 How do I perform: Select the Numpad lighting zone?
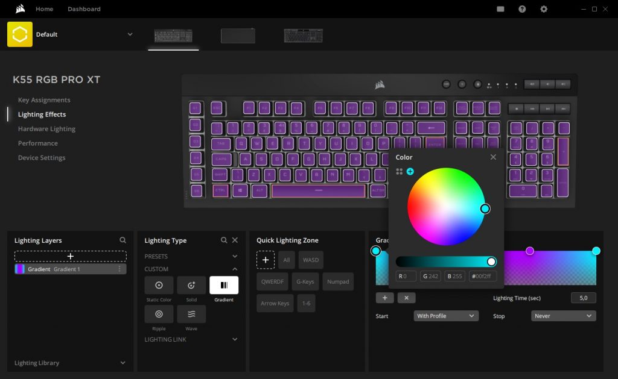pyautogui.click(x=338, y=282)
